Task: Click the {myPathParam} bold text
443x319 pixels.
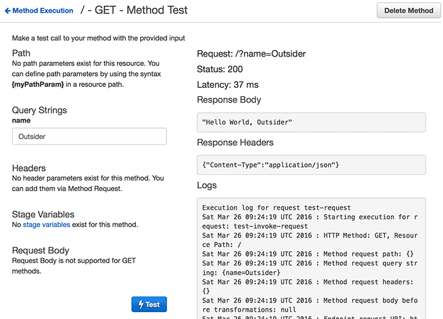Action: tap(38, 84)
